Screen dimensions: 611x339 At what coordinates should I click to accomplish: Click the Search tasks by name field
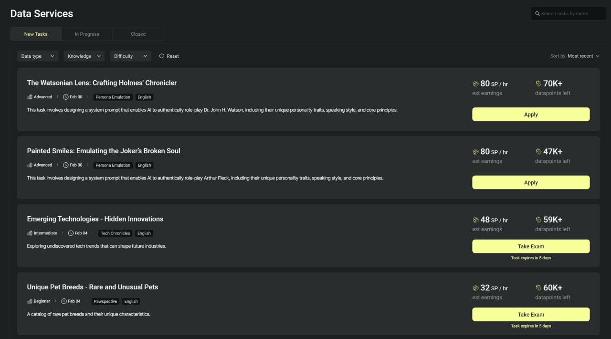[570, 14]
